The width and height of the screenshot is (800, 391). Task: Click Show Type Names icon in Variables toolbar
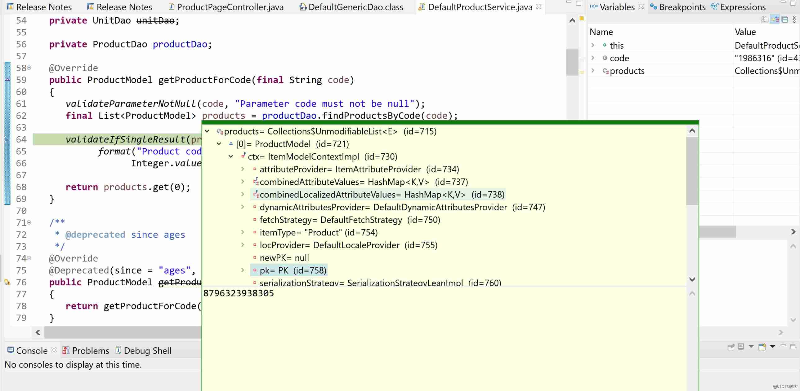click(x=765, y=20)
